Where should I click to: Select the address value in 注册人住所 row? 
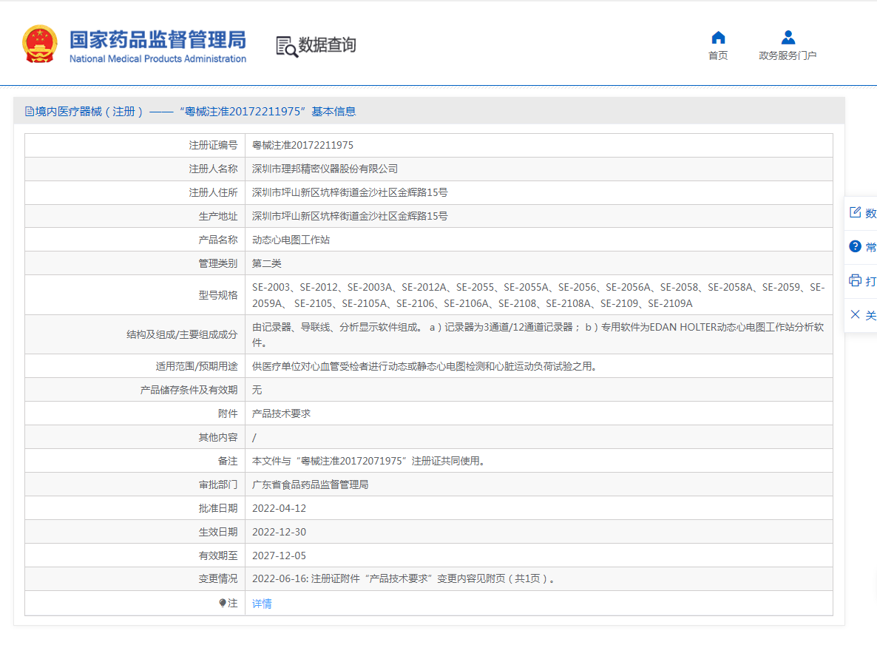(x=350, y=192)
